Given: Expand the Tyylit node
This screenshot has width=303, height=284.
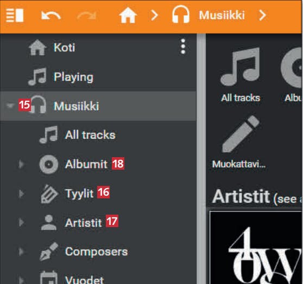Looking at the screenshot, I should 21,193.
